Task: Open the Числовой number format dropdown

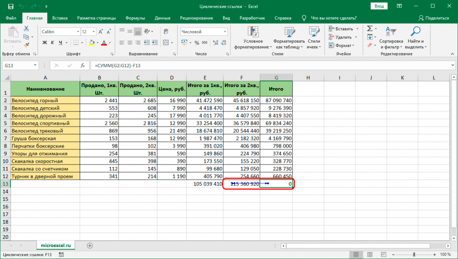Action: (225, 32)
